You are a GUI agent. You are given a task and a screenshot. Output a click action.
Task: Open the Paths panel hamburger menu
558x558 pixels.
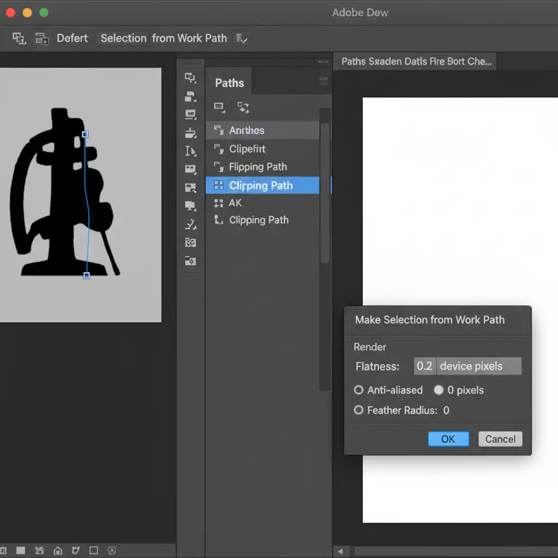(x=324, y=82)
